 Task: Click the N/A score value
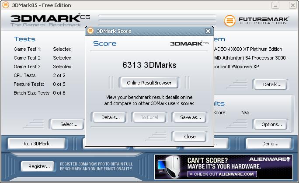click(245, 113)
